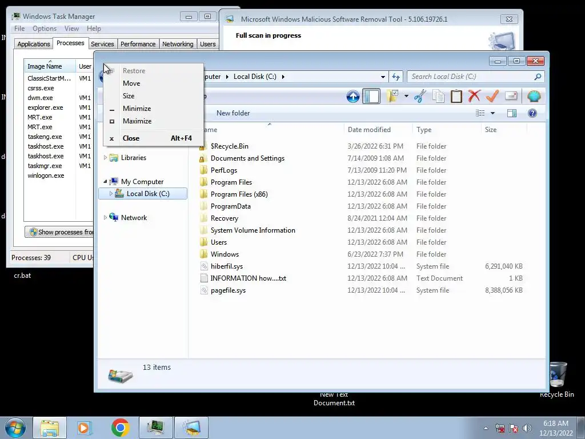This screenshot has height=439, width=585.
Task: Expand the Network tree node
Action: pos(105,217)
